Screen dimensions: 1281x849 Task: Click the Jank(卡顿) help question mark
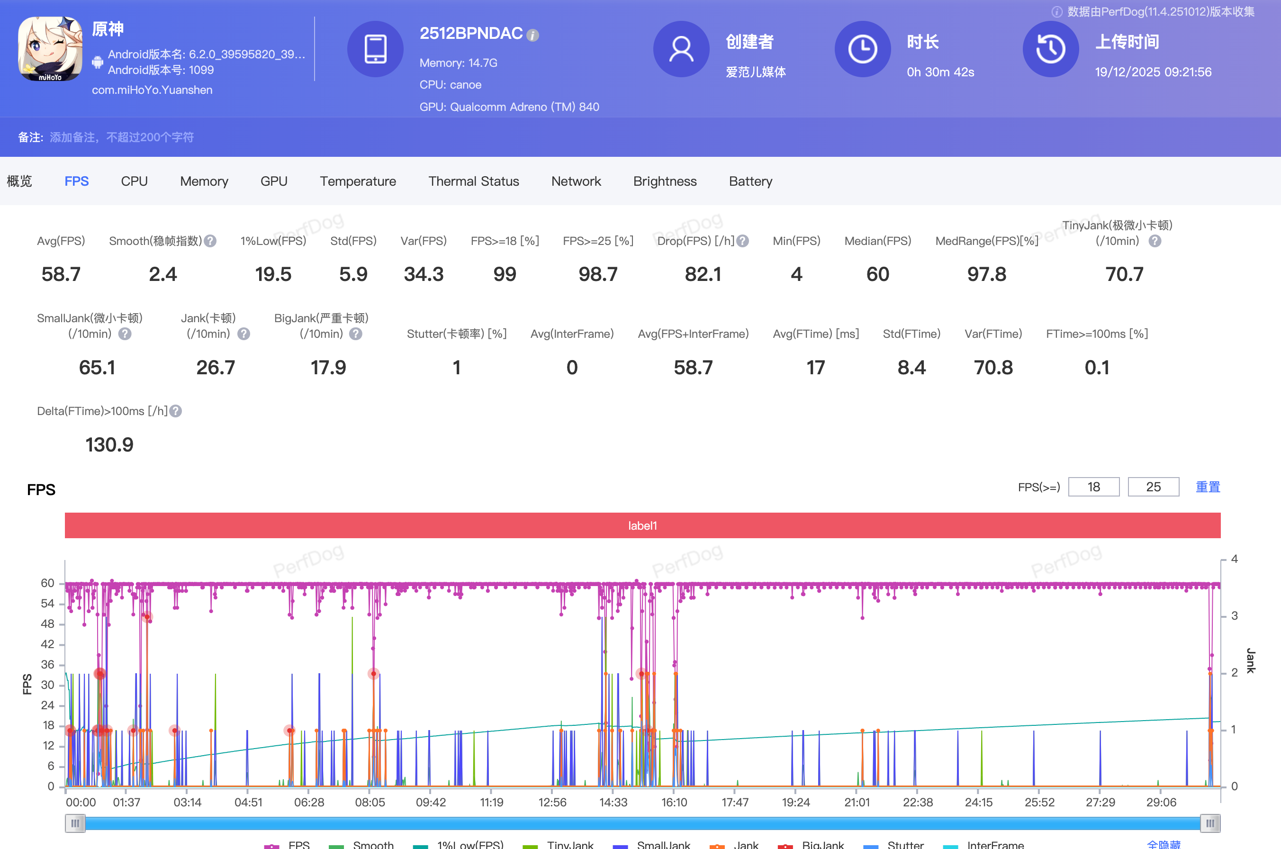click(x=244, y=334)
